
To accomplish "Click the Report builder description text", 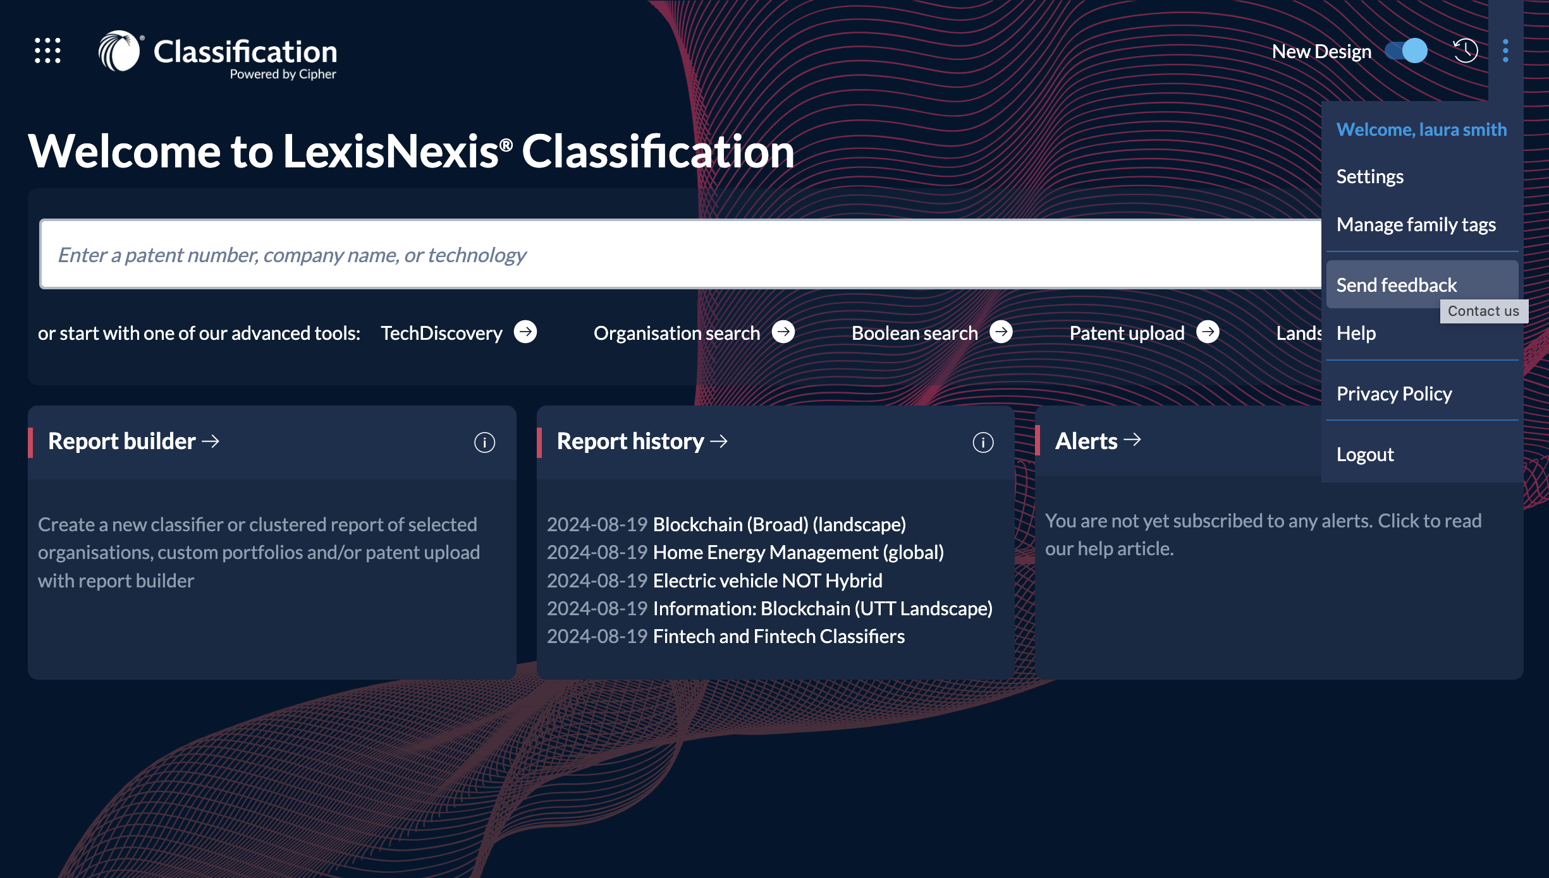I will [x=259, y=552].
